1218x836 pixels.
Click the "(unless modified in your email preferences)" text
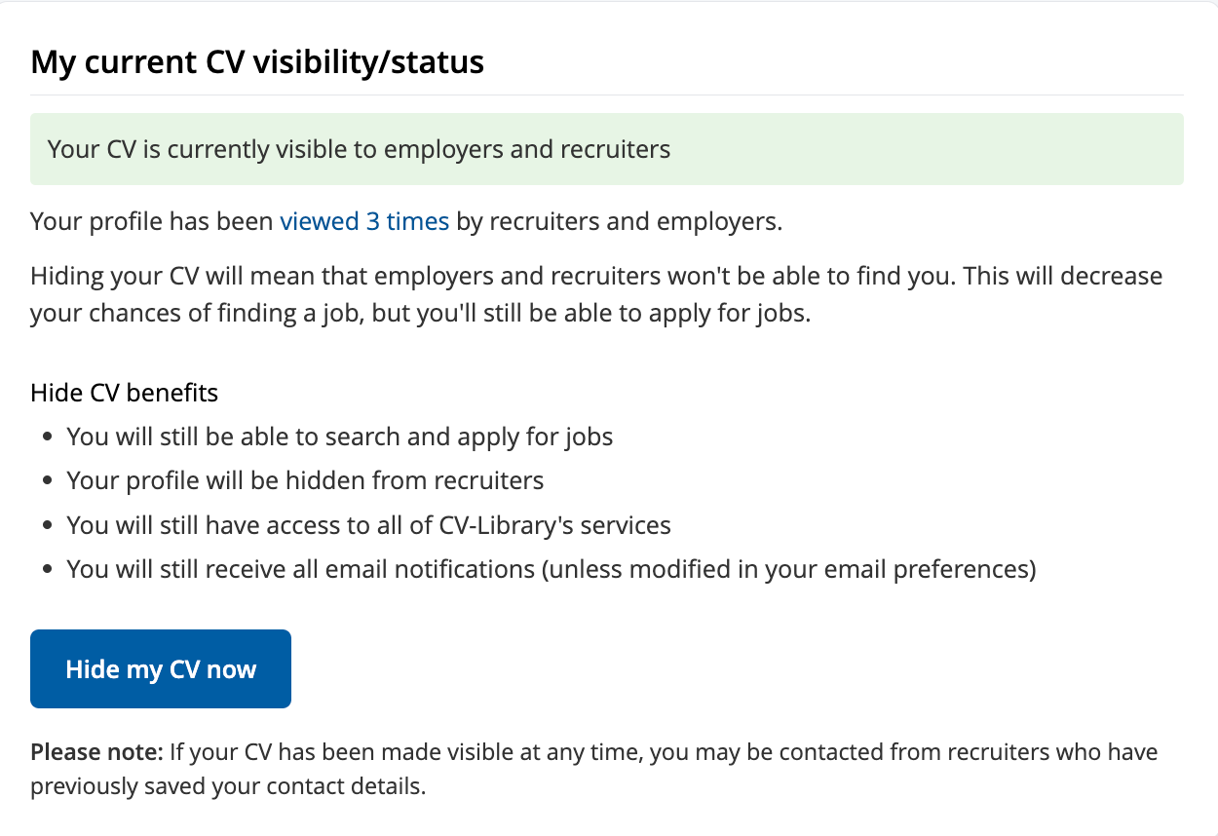click(788, 569)
